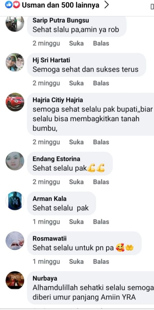The height and width of the screenshot is (310, 154).
Task: Click the red heart reaction icon
Action: pos(16,5)
